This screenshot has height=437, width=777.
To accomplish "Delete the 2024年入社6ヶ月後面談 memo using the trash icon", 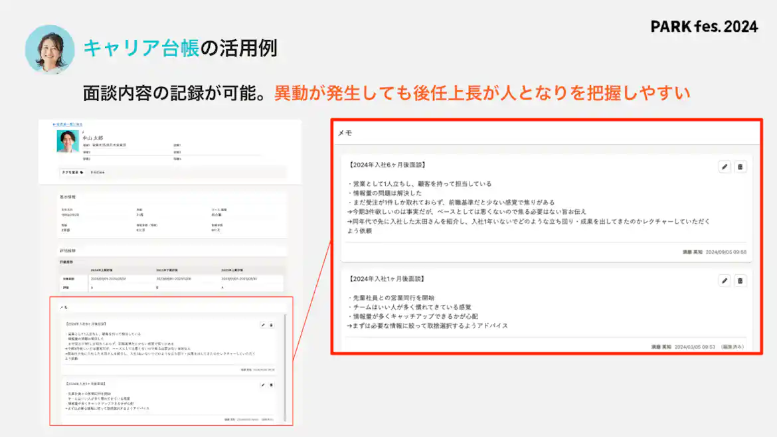I will click(740, 167).
